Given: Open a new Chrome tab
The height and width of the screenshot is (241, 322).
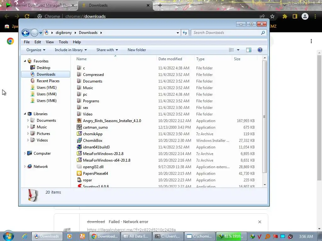Looking at the screenshot, I should (x=160, y=5).
